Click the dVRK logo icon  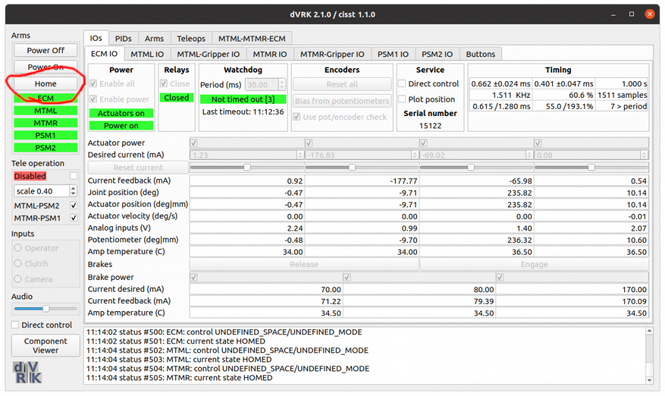pyautogui.click(x=27, y=372)
